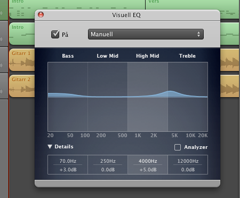Close the Visuell EQ window
Image resolution: width=240 pixels, height=198 pixels.
click(41, 15)
